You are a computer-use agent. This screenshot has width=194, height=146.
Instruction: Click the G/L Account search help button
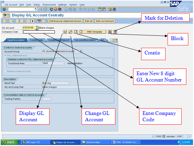(38, 28)
